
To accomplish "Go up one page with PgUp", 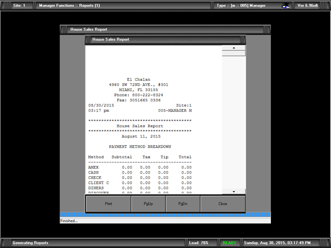I will click(x=148, y=203).
